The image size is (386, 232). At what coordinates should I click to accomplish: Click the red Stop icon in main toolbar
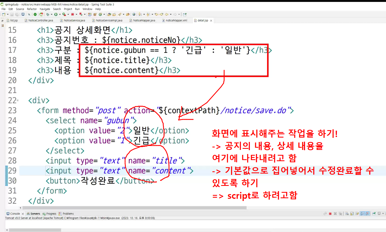(x=72, y=14)
